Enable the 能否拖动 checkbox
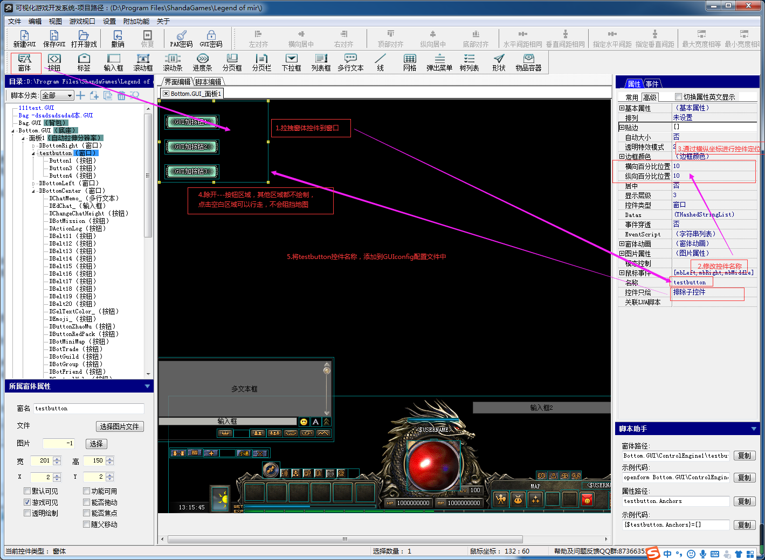 point(87,502)
